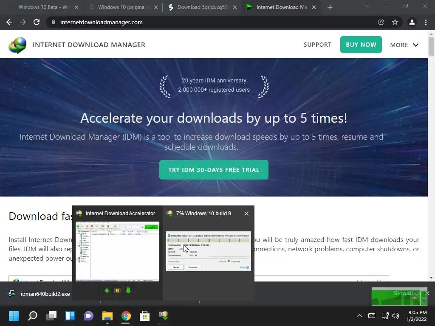The width and height of the screenshot is (435, 326).
Task: Click TRY IDM 30-DAYS FREE TRIAL
Action: (214, 170)
